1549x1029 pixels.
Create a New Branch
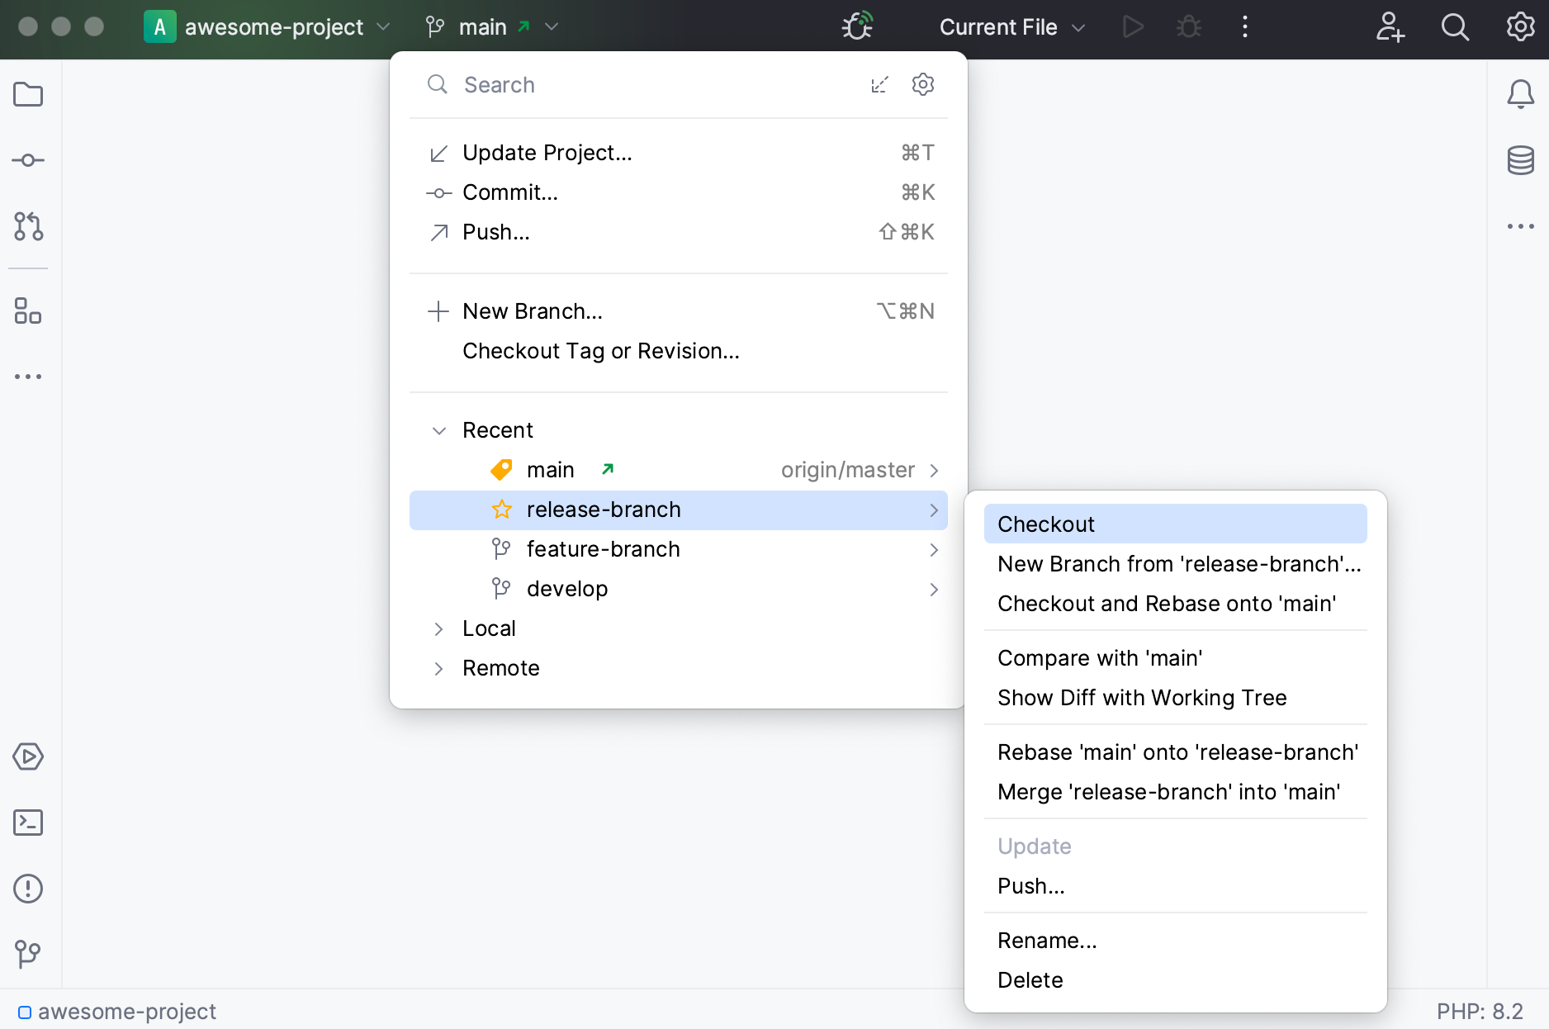coord(532,311)
